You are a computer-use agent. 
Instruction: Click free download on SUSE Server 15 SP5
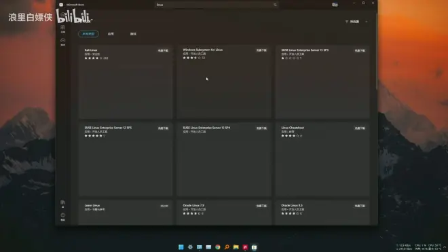tap(360, 51)
